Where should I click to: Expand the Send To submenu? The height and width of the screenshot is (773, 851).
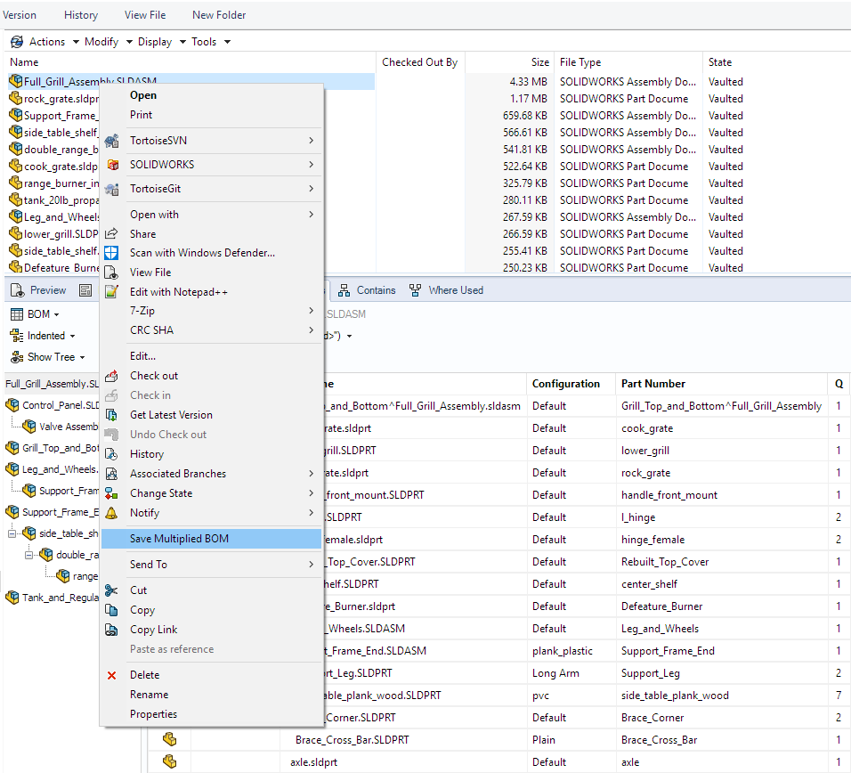pos(212,565)
